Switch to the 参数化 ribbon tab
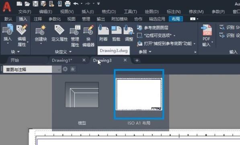This screenshot has width=240, height=145. pos(55,19)
